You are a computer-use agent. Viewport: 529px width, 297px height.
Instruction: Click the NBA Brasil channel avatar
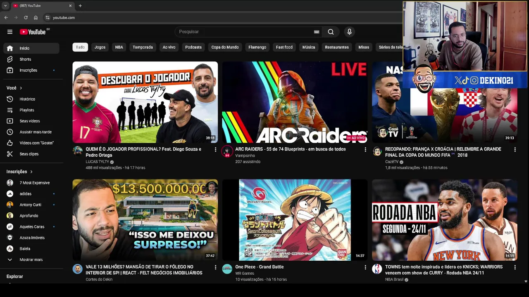point(377,269)
